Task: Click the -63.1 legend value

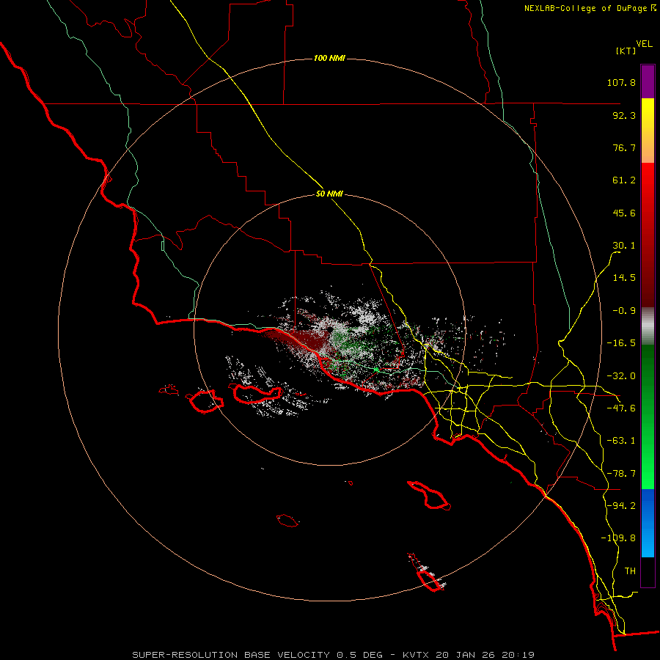Action: click(621, 441)
